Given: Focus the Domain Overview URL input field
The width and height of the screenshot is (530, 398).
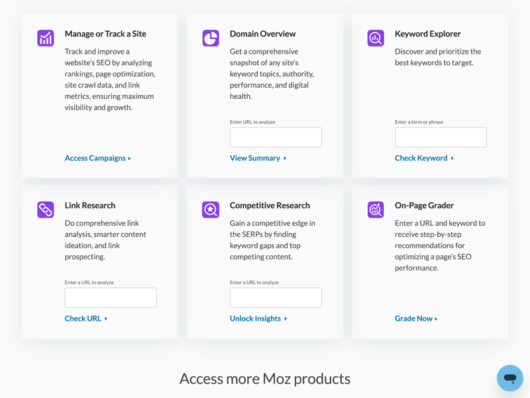Looking at the screenshot, I should [x=276, y=137].
